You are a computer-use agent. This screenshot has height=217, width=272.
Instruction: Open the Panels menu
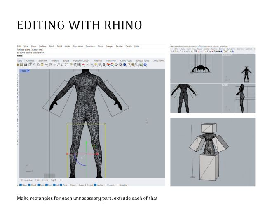[x=129, y=46]
